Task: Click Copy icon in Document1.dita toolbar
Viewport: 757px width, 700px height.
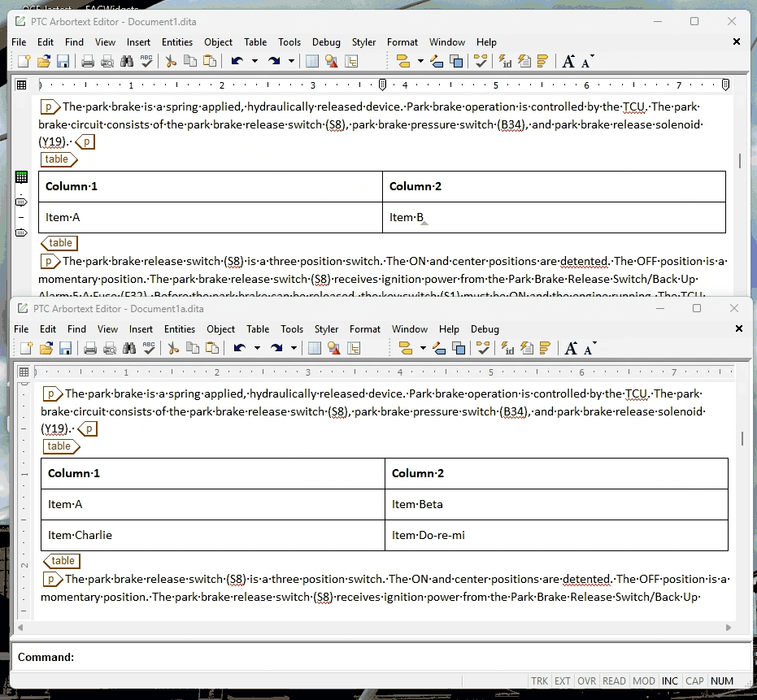Action: [x=191, y=61]
